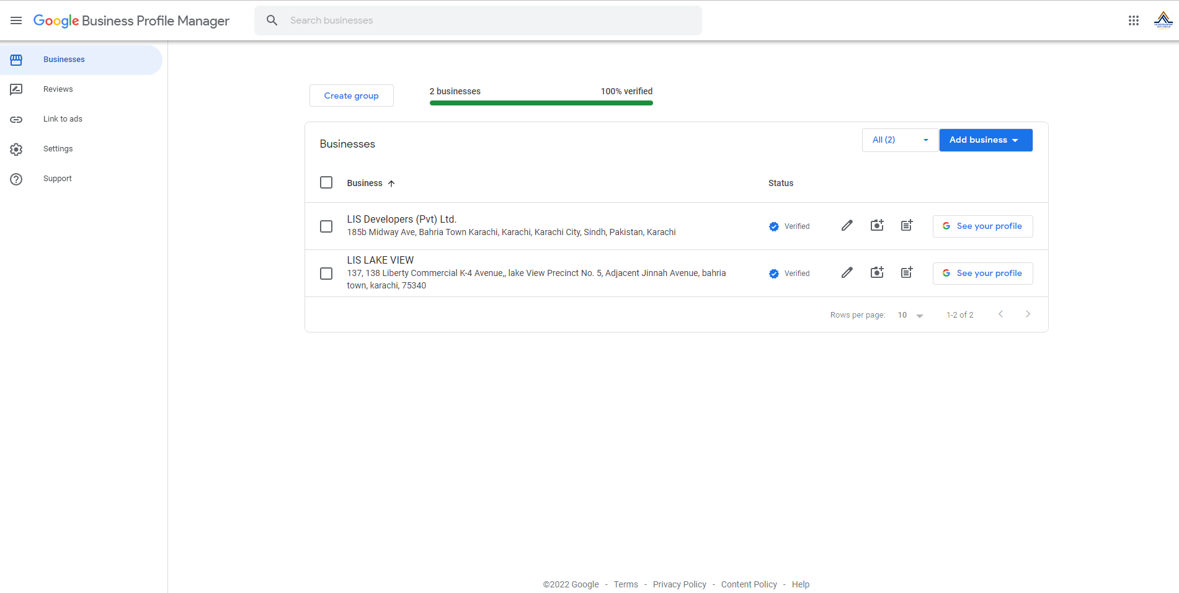
Task: Add photo for LIS LAKE VIEW
Action: 877,272
